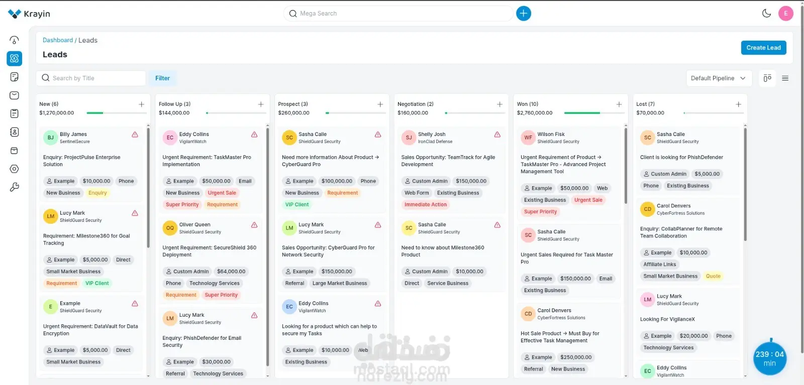Image resolution: width=804 pixels, height=385 pixels.
Task: Open the Configuration wrench sidebar icon
Action: point(15,187)
